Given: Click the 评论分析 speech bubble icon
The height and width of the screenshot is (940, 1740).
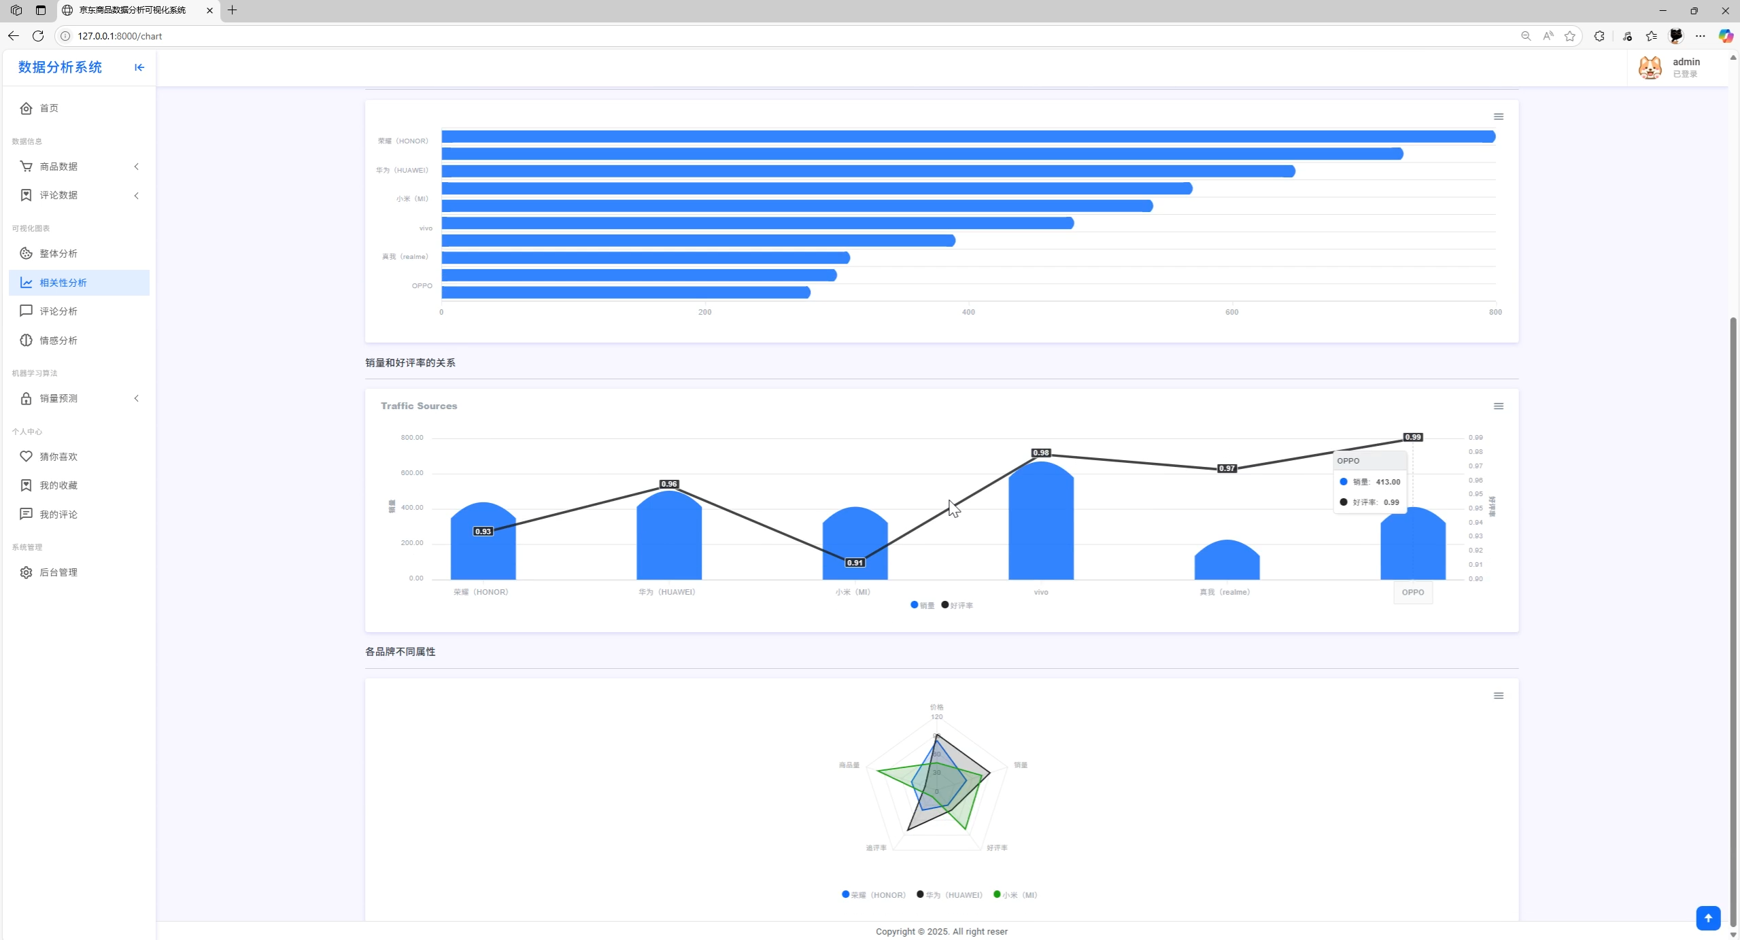Looking at the screenshot, I should pos(26,311).
